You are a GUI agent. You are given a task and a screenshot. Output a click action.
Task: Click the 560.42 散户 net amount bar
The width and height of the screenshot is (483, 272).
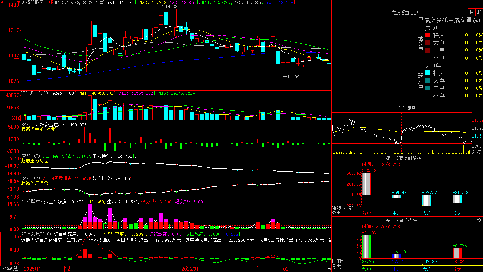[x=366, y=184]
